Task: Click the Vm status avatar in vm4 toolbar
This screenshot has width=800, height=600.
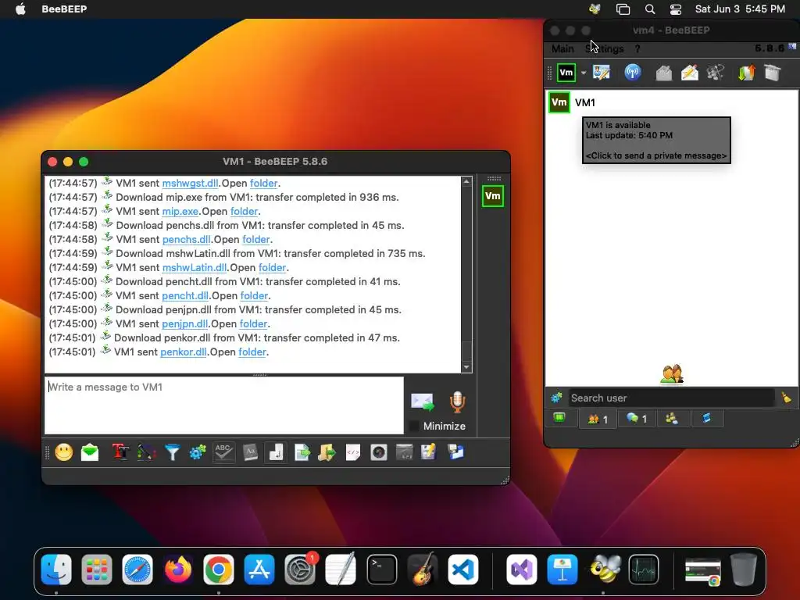Action: point(566,73)
